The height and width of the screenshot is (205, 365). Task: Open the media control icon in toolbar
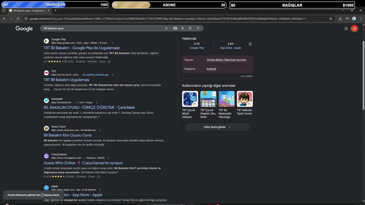[347, 19]
